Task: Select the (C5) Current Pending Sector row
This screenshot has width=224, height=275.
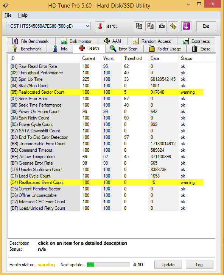Action: click(x=106, y=189)
